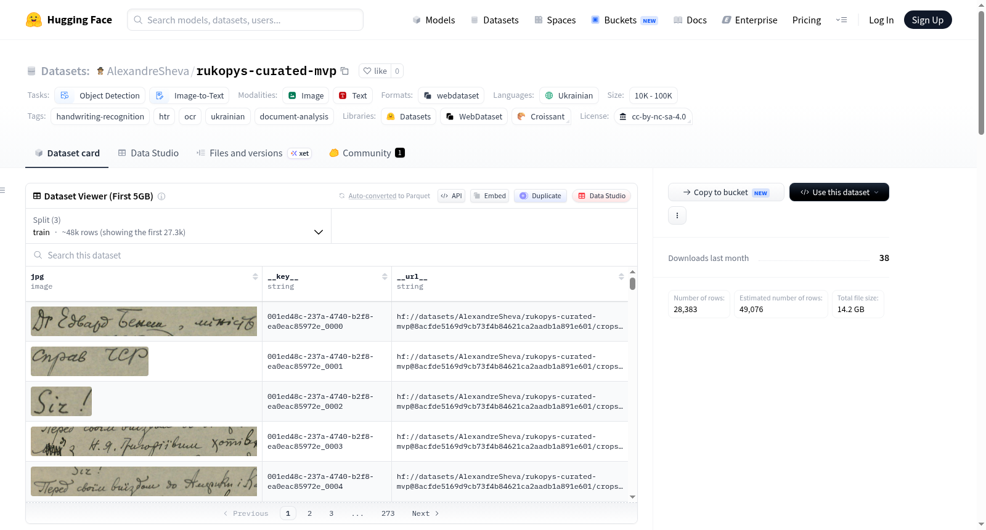Screen dimensions: 986x530
Task: Click the Sign Up button
Action: [x=927, y=20]
